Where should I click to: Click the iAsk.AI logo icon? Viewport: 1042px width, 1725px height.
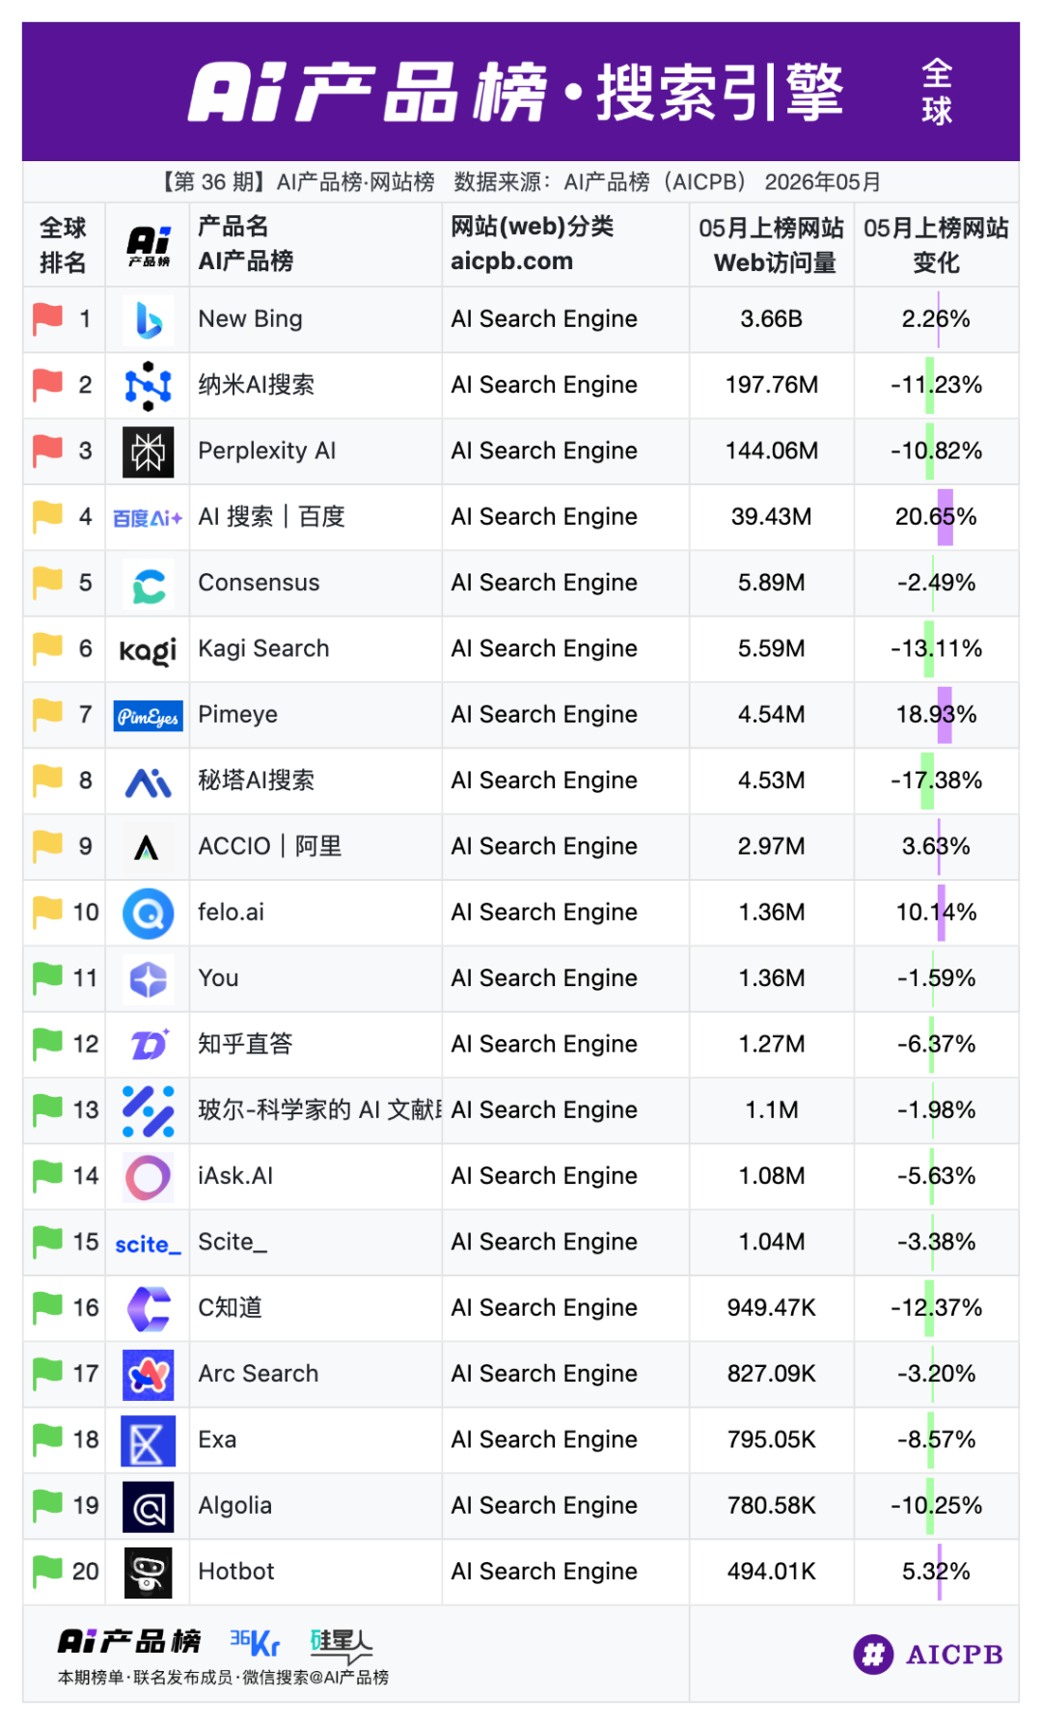click(x=149, y=1177)
